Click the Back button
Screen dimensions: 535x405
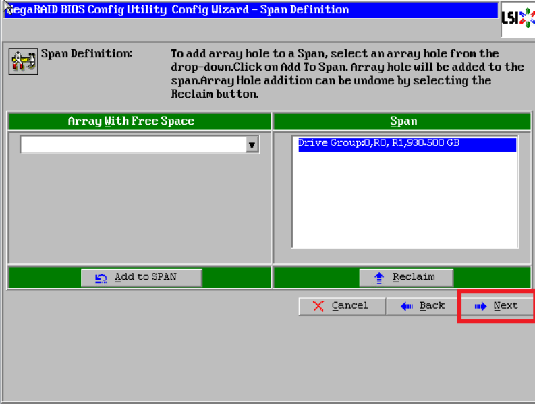(x=422, y=306)
